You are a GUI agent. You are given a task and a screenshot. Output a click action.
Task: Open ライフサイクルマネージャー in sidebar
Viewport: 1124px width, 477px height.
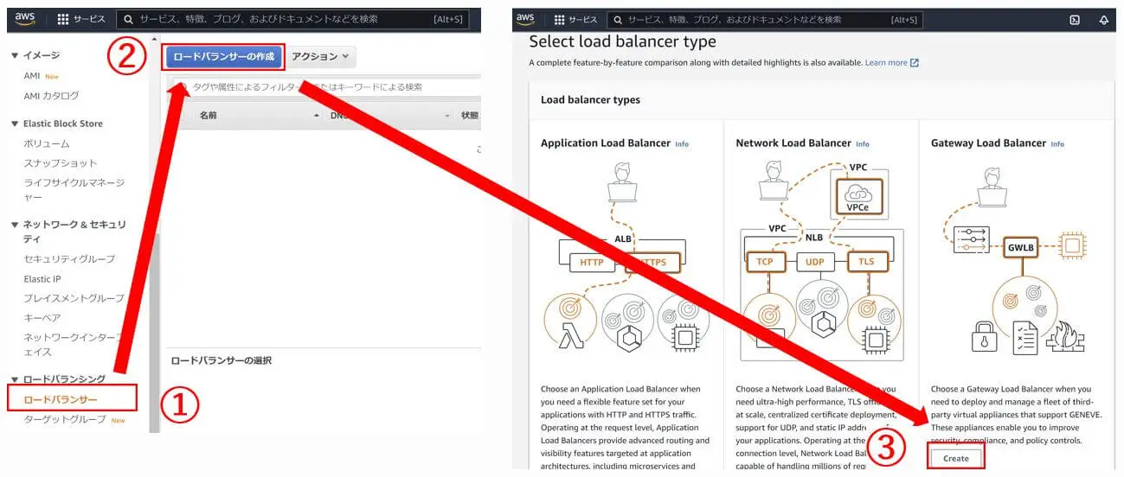[74, 189]
